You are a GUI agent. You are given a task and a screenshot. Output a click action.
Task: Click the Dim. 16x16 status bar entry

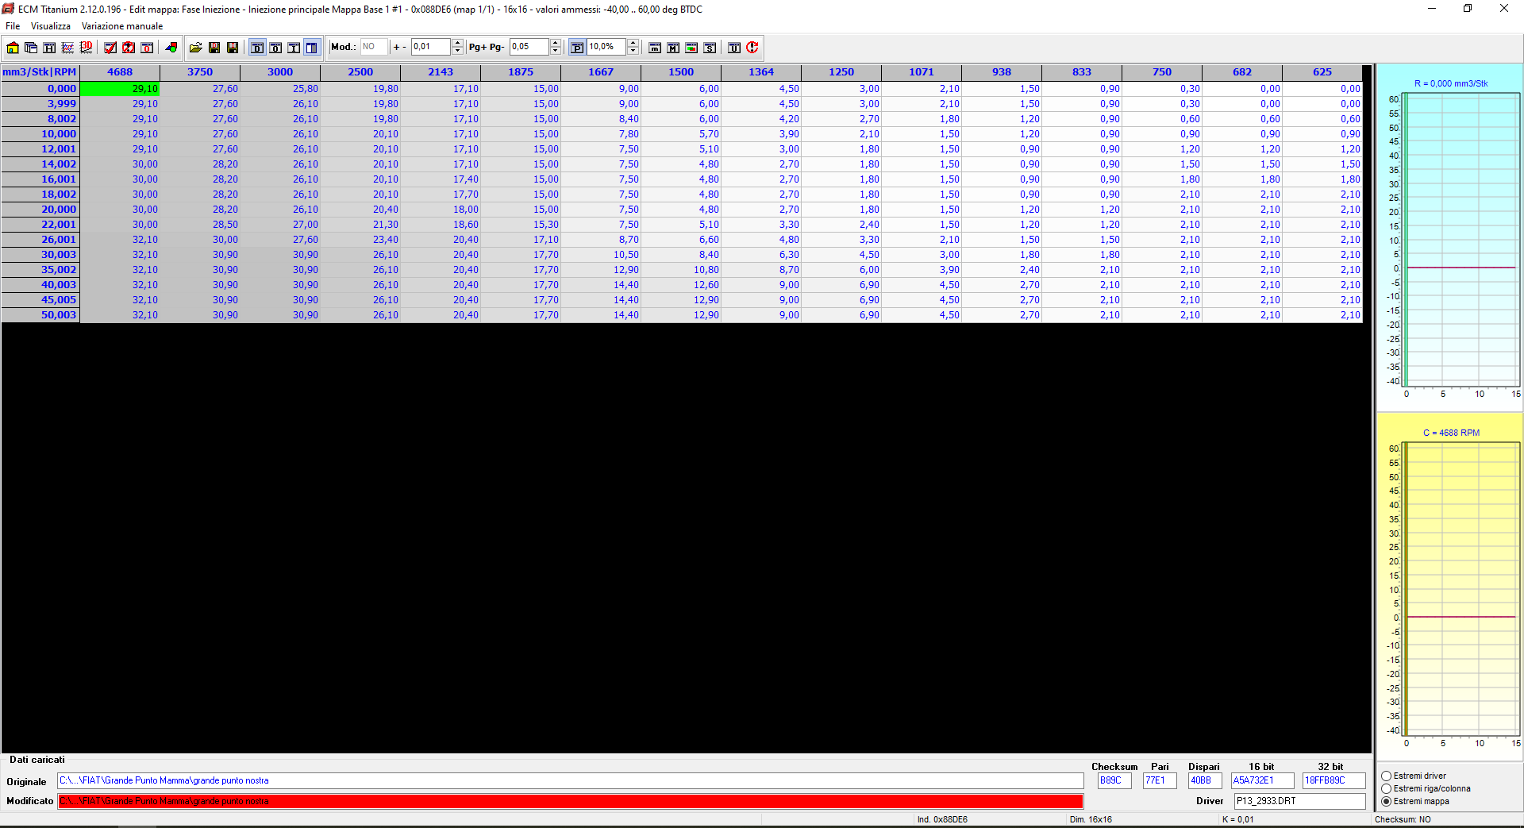click(x=1091, y=820)
